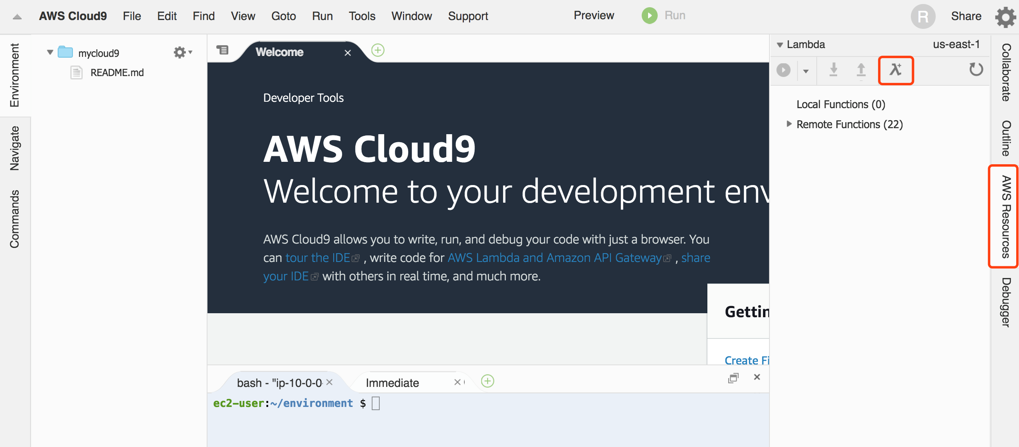Toggle the Collaborate side panel
Image resolution: width=1019 pixels, height=447 pixels.
pos(1006,72)
